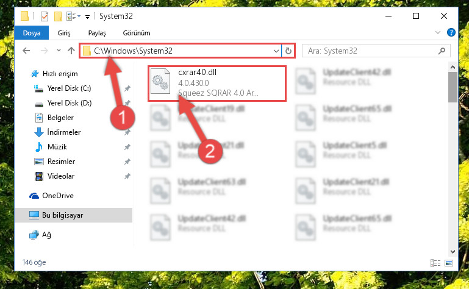This screenshot has height=289, width=469.
Task: Select the cxrar40.dll file
Action: (x=217, y=83)
